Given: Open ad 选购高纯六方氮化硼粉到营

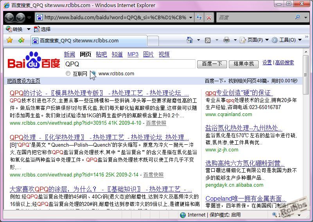Looking at the screenshot, I should pos(245,163).
